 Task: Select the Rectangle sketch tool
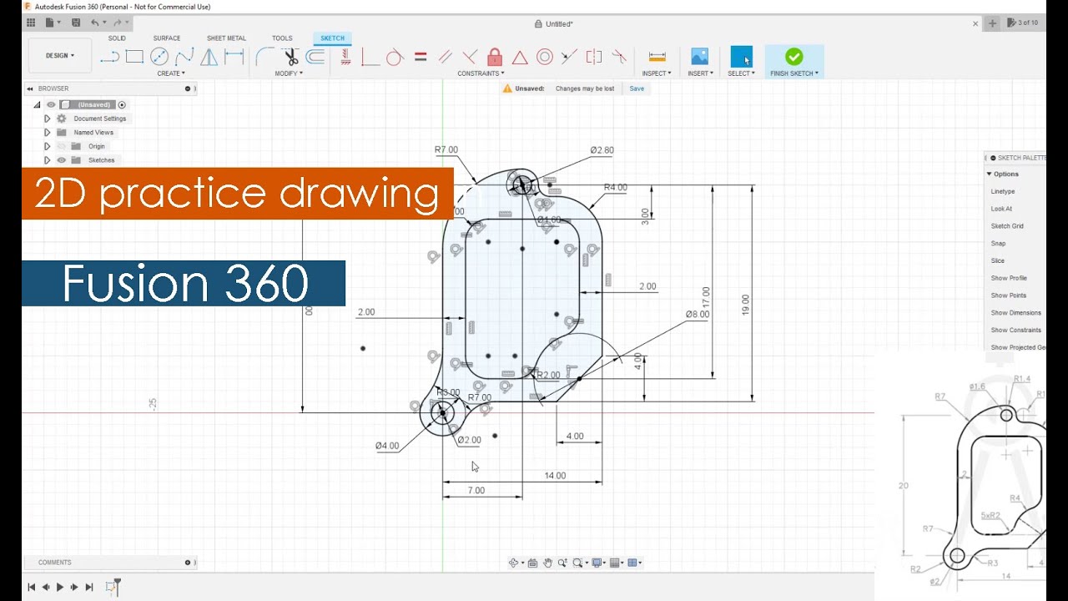coord(134,57)
